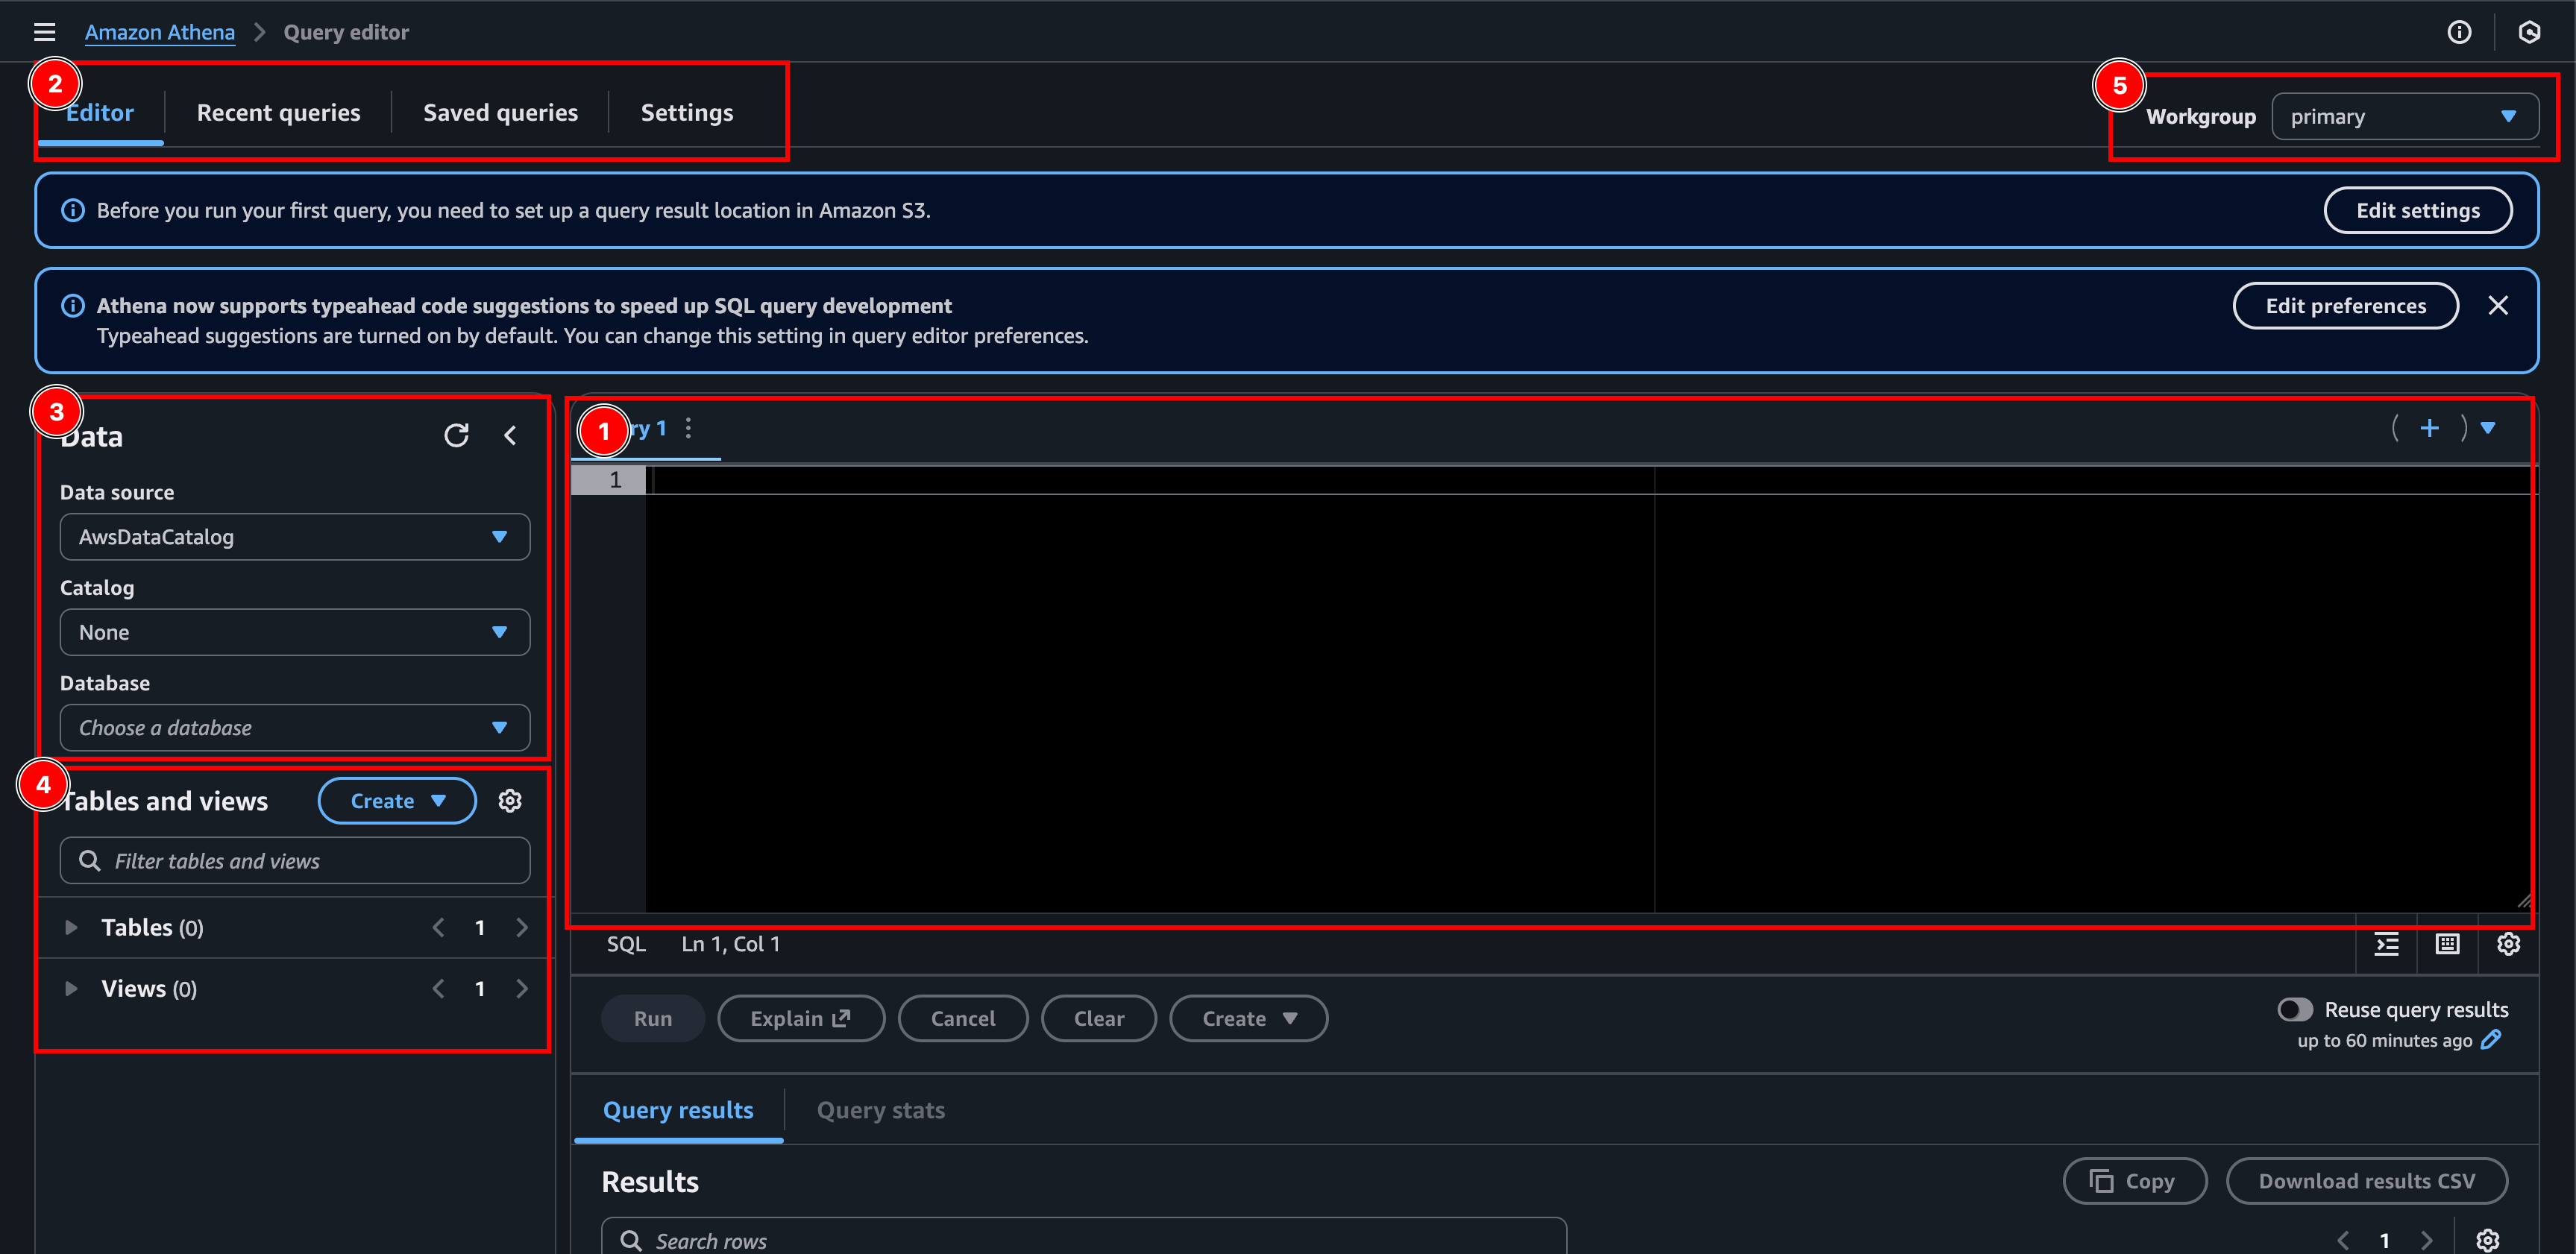Image resolution: width=2576 pixels, height=1254 pixels.
Task: Open the navigation hamburger menu
Action: pyautogui.click(x=44, y=31)
